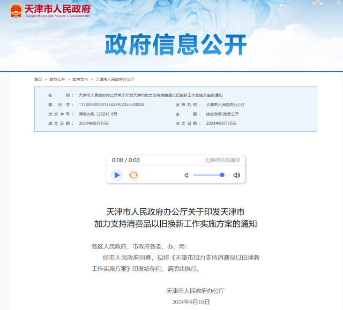This screenshot has height=310, width=343.
Task: Click the 主题 value 综合政务\政务公开
Action: 222,114
